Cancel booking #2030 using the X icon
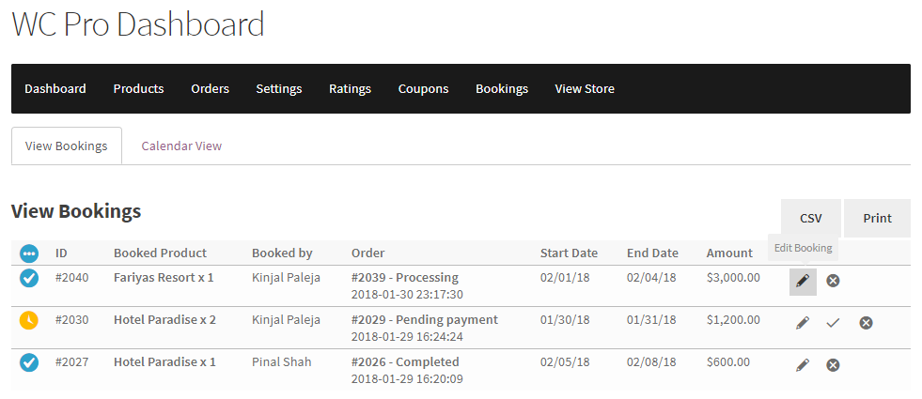 pyautogui.click(x=866, y=323)
